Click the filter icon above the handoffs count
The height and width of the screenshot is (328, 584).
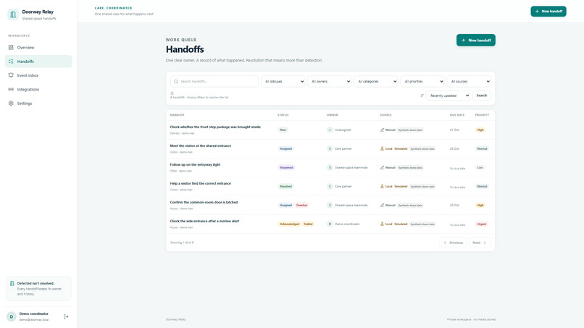click(x=172, y=93)
